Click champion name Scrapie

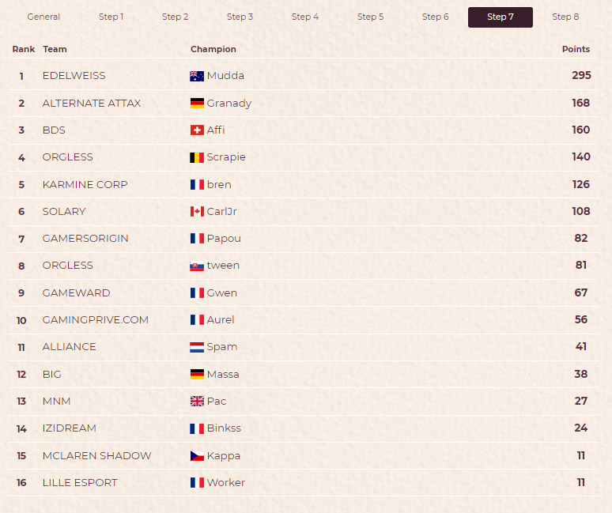(226, 157)
